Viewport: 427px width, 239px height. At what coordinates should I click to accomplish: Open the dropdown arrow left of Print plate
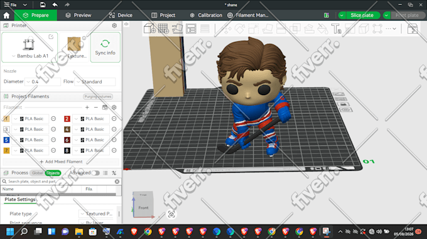coord(386,16)
